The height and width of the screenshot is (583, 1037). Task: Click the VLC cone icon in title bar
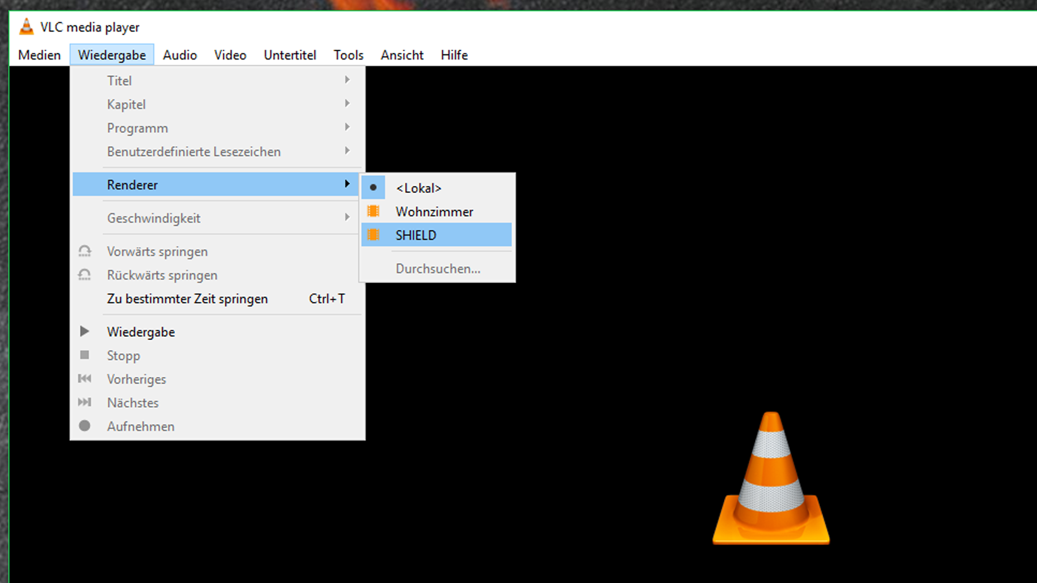pos(26,27)
